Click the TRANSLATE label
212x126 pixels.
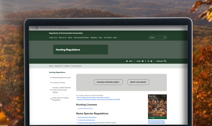click(160, 61)
